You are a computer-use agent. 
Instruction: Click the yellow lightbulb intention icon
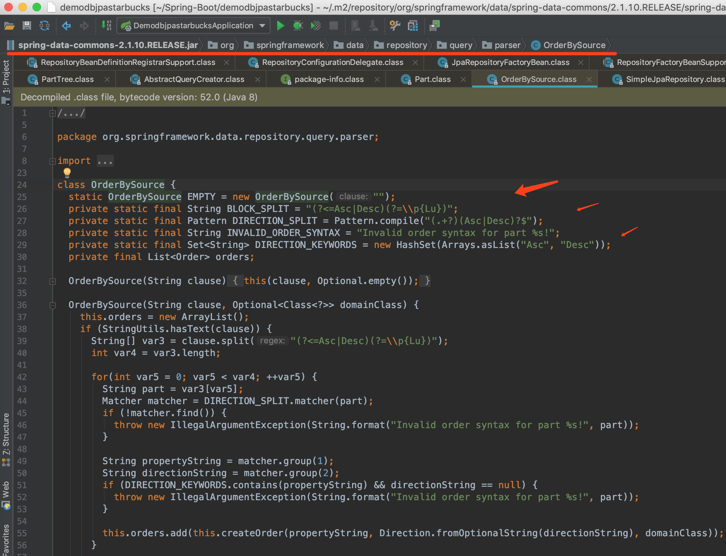click(67, 173)
